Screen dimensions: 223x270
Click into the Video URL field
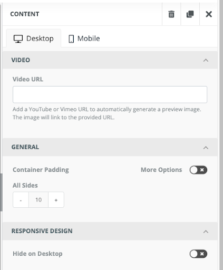tap(110, 94)
